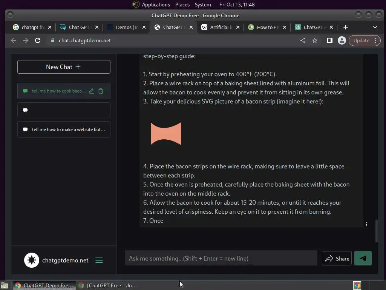Bookmark this tab with the star icon
Viewport: 386px width, 290px height.
[x=315, y=40]
